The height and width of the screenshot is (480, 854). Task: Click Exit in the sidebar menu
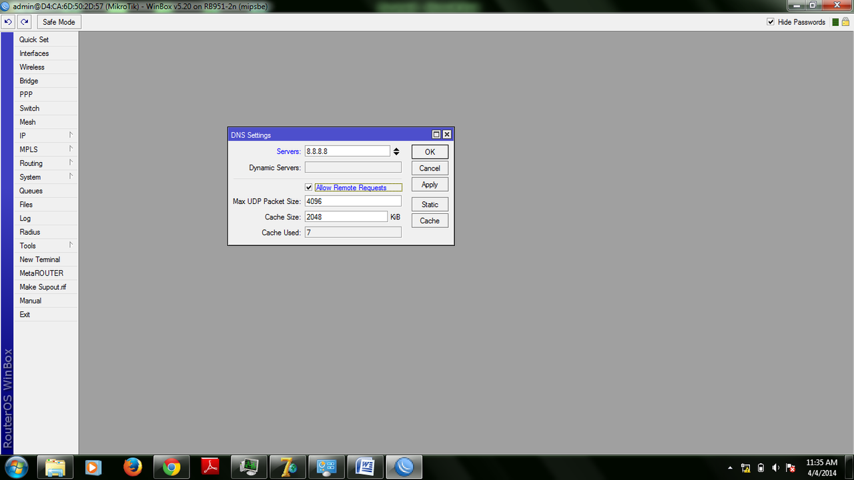46,314
